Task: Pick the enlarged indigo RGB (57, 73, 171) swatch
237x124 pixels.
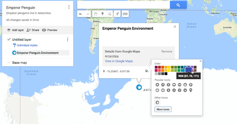Action: coord(188,70)
